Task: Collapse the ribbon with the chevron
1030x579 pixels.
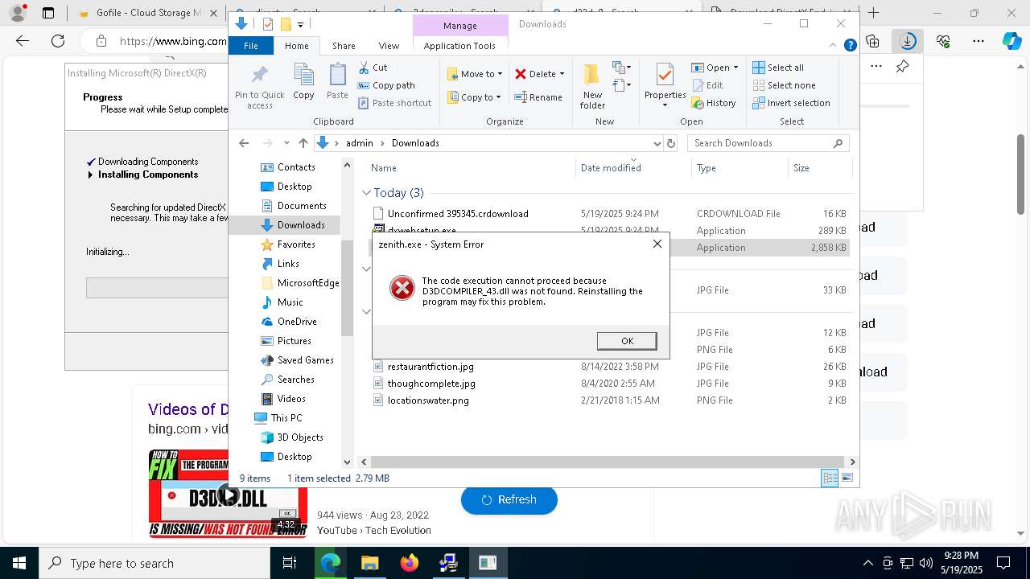Action: [834, 46]
